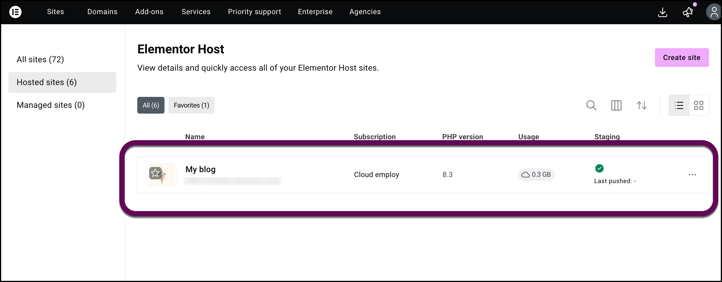The image size is (722, 282).
Task: Select All sites (72) in sidebar
Action: tap(40, 59)
